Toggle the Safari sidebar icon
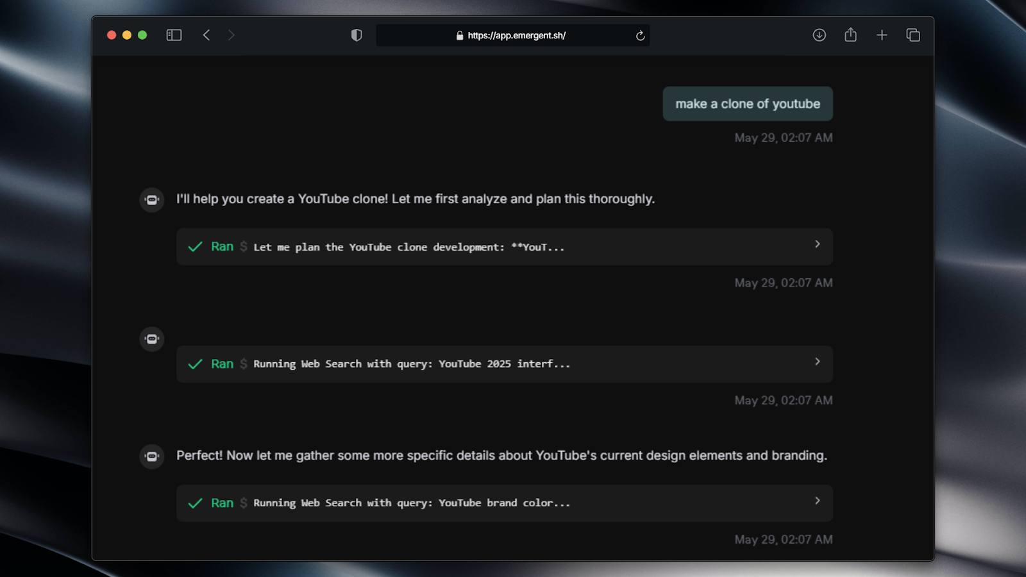Viewport: 1026px width, 577px height. [174, 35]
